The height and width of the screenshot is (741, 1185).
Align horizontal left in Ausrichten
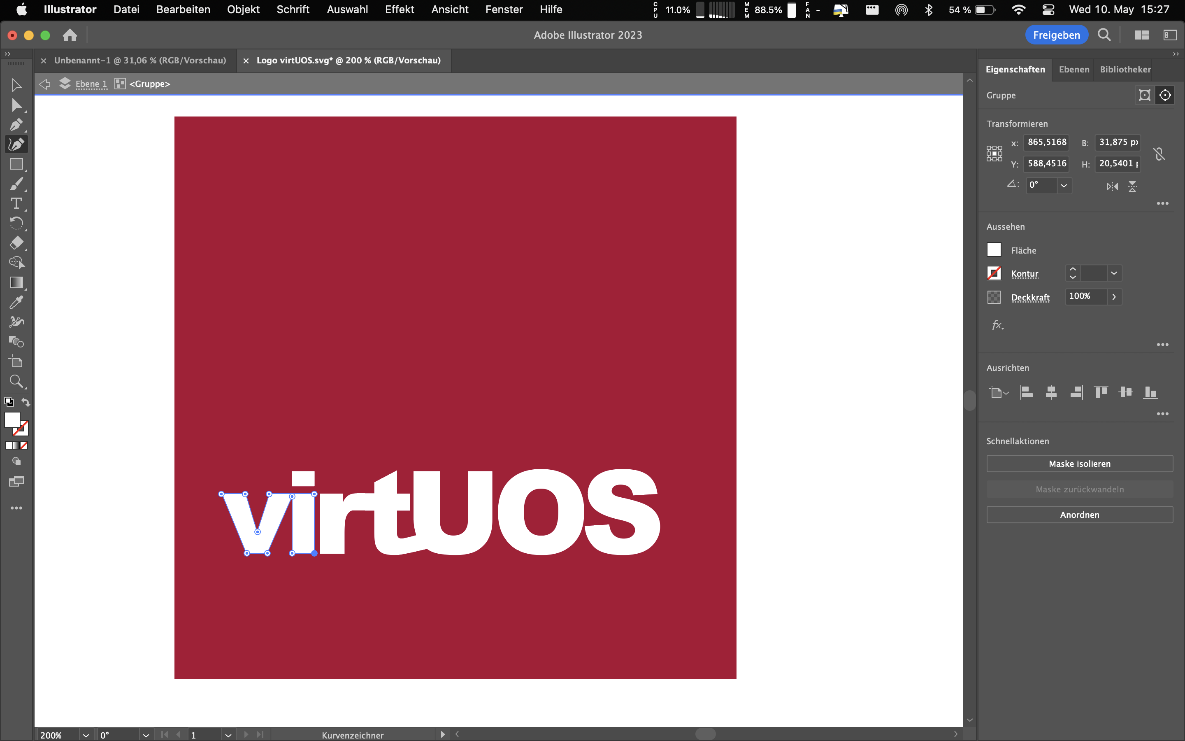point(1026,392)
